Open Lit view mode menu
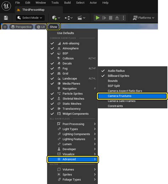The height and width of the screenshot is (184, 168). 41,27
